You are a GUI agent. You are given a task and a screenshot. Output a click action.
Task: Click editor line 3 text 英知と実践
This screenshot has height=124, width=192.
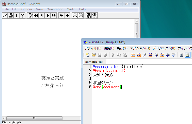[103, 75]
